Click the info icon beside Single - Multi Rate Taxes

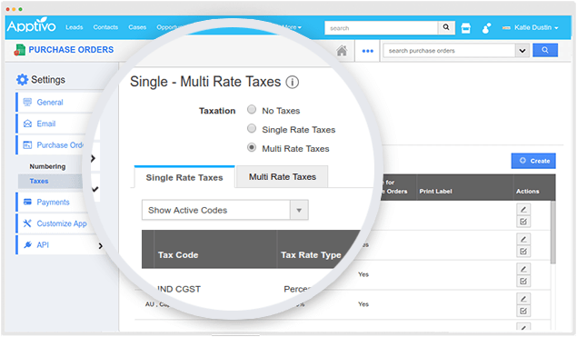[293, 82]
